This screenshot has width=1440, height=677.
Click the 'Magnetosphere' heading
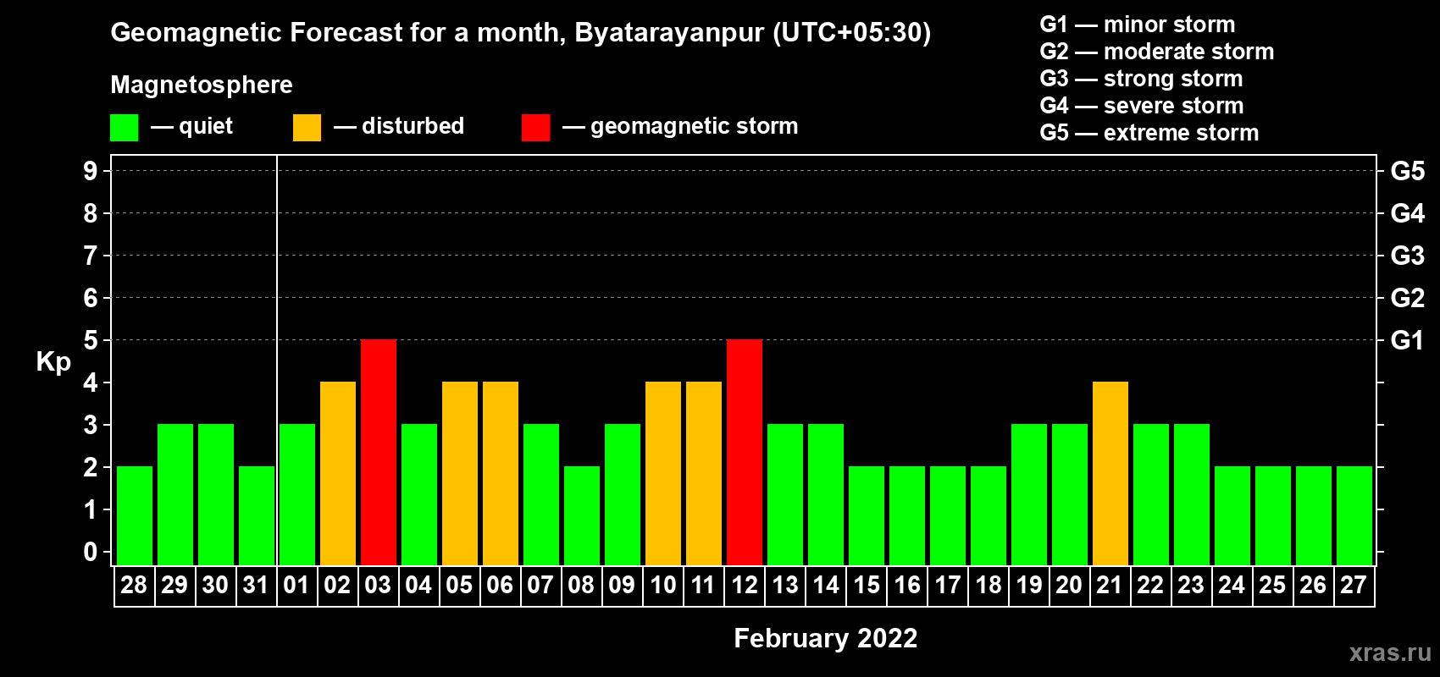pos(202,85)
